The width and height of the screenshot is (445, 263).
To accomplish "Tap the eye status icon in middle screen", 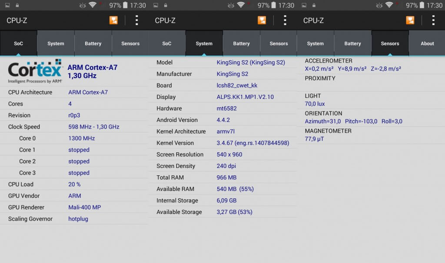I will 231,5.
